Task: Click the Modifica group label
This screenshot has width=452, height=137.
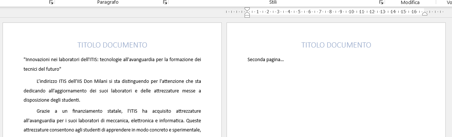Action: [410, 3]
